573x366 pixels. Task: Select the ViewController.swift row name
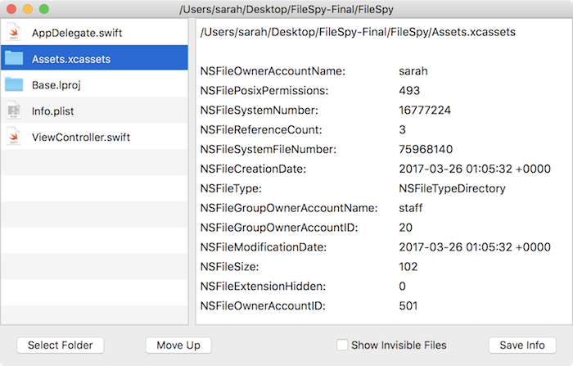pyautogui.click(x=81, y=137)
